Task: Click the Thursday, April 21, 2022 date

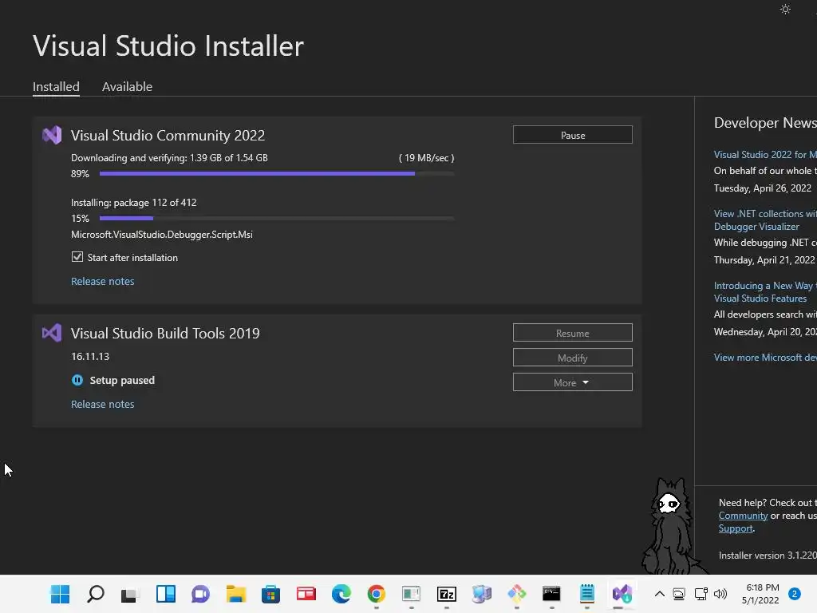Action: 764,260
